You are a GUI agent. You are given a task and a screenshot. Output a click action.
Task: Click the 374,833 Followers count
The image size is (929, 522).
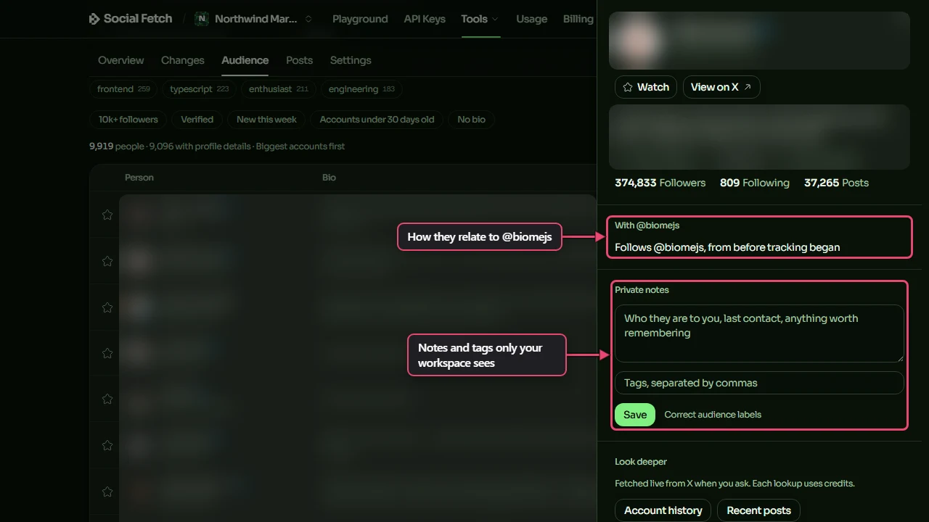click(660, 183)
